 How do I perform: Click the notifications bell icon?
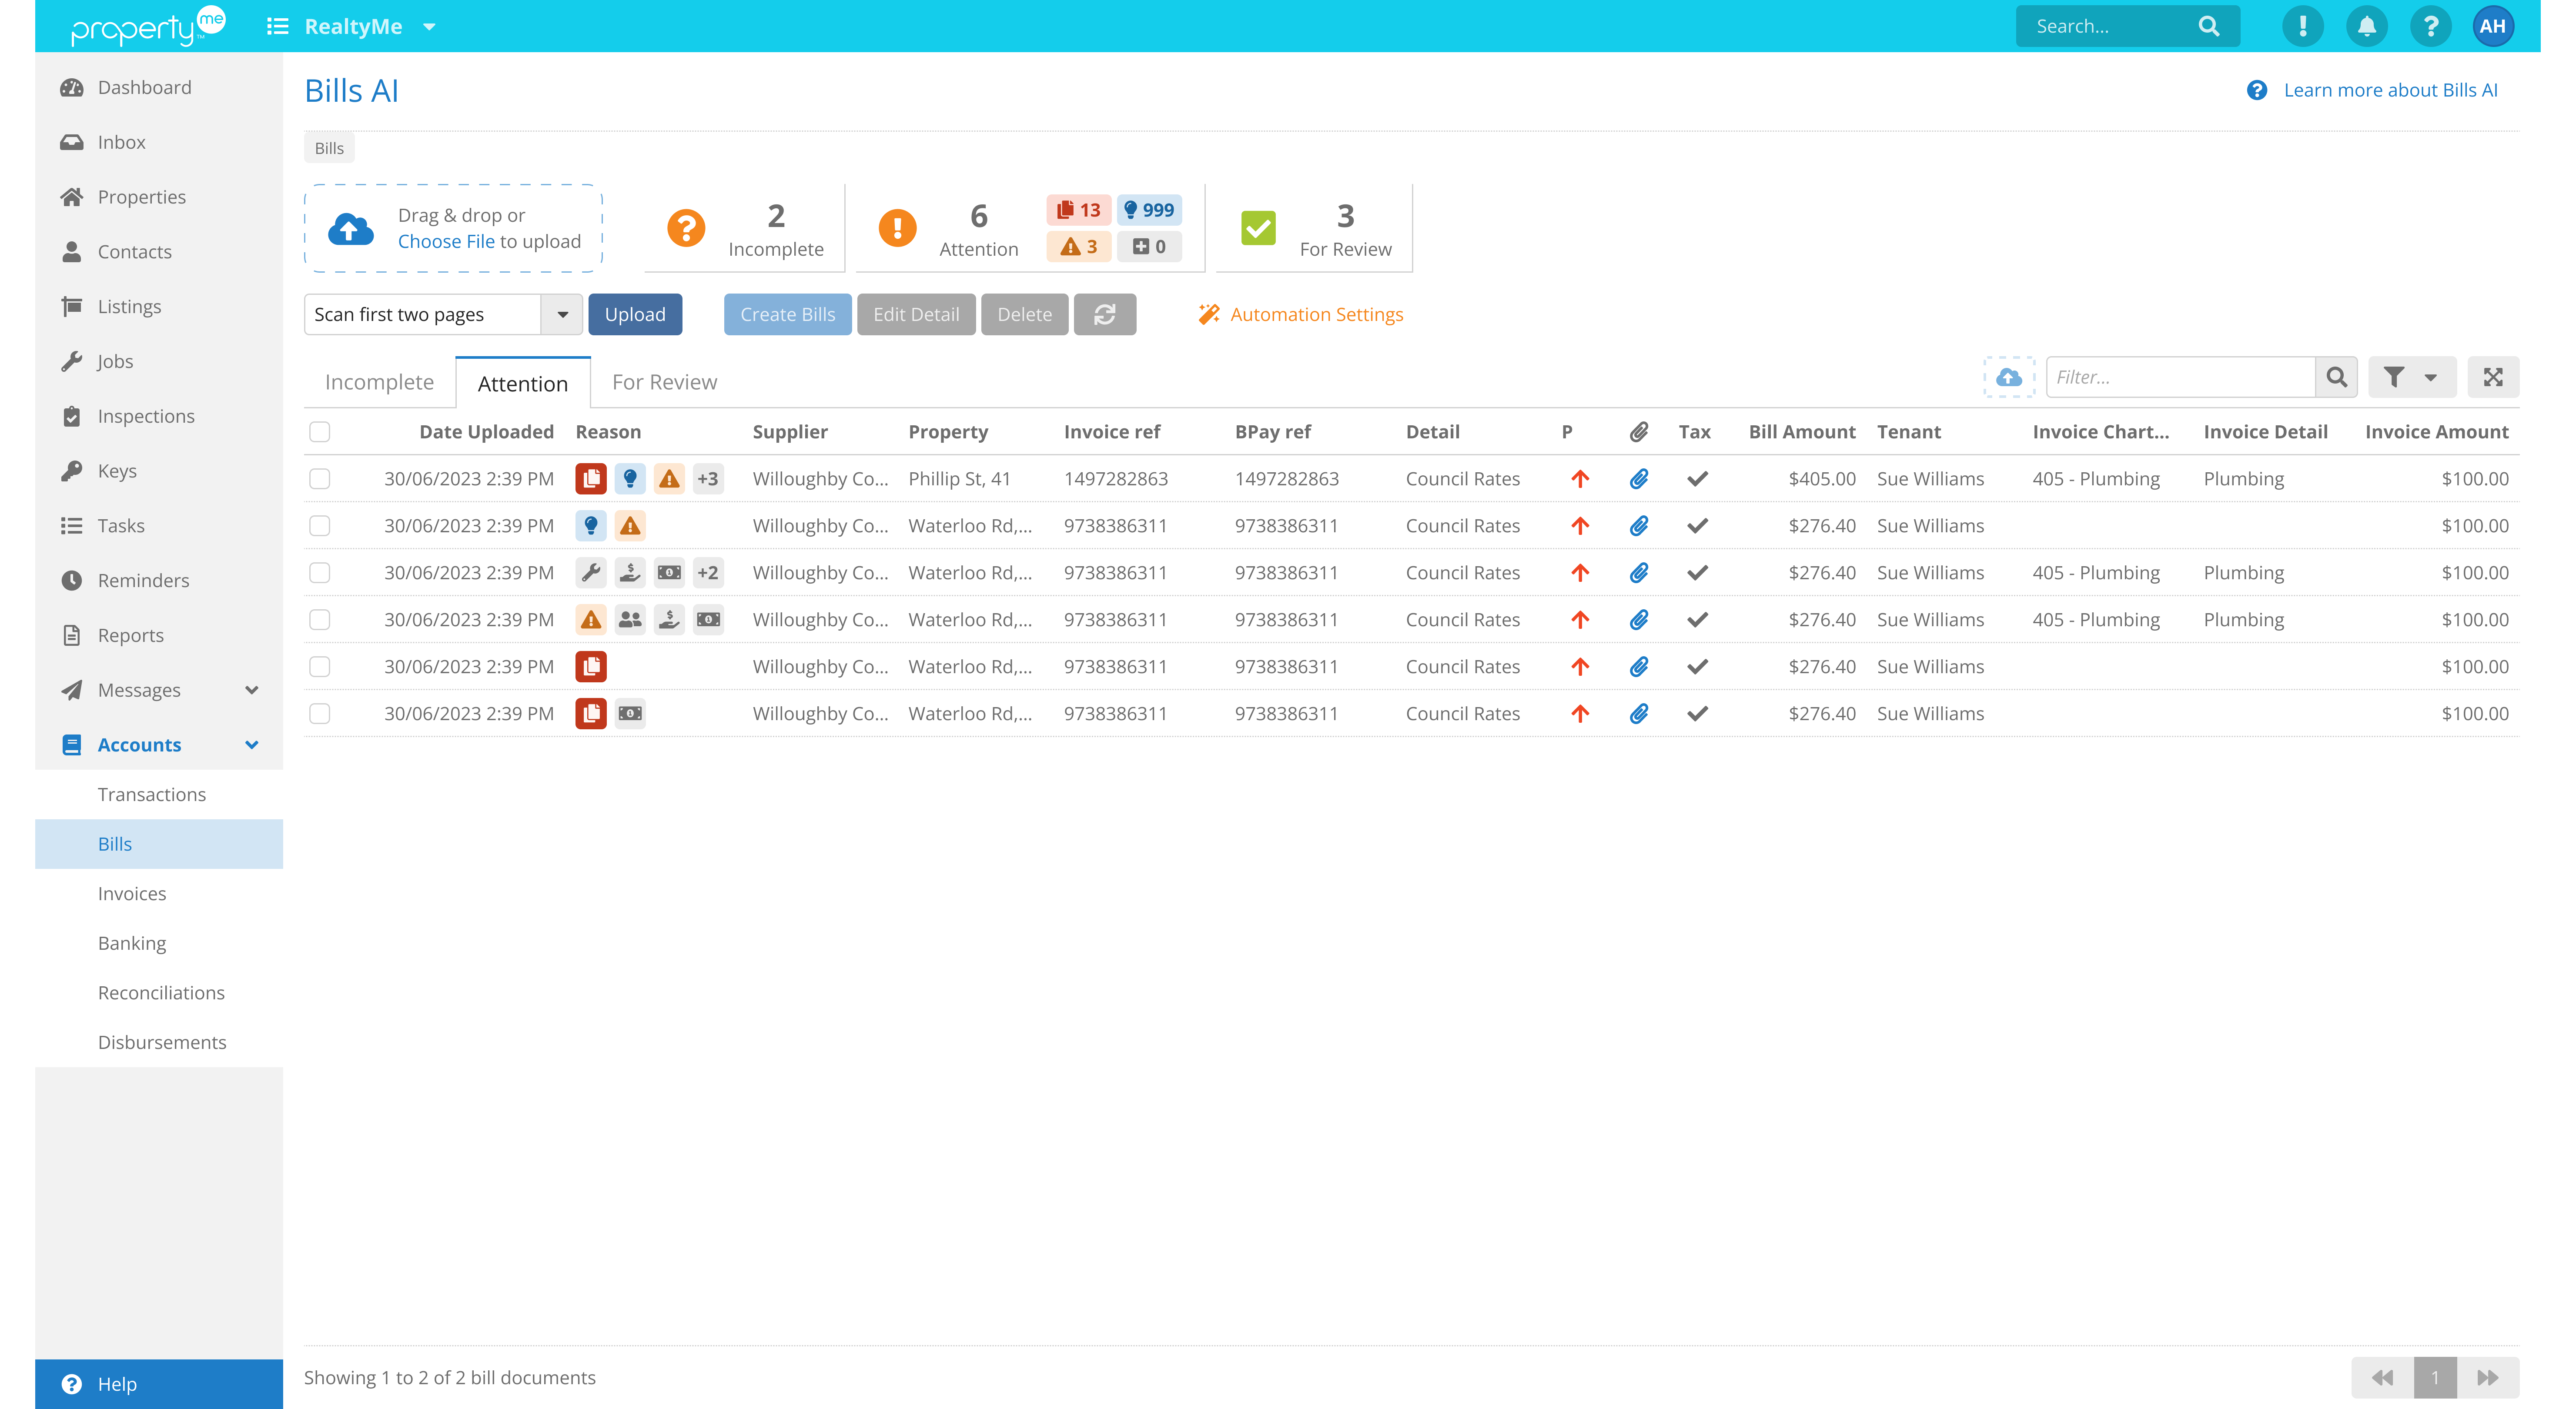click(x=2366, y=26)
